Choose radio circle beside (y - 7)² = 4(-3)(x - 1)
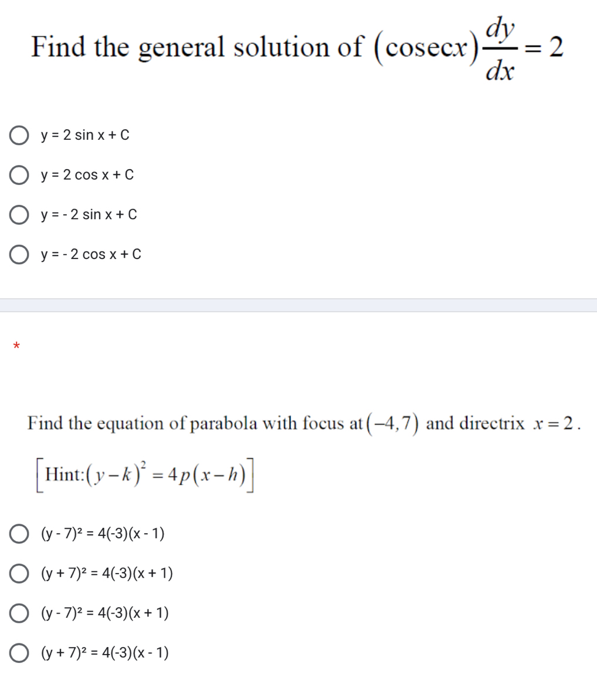Screen dimensions: 597x684 click(x=19, y=534)
